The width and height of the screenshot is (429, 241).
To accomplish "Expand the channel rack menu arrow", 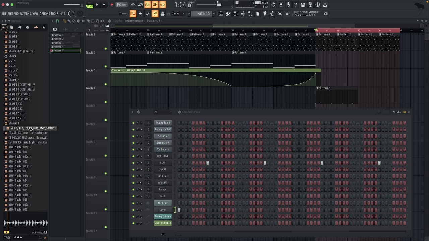I will pyautogui.click(x=133, y=112).
